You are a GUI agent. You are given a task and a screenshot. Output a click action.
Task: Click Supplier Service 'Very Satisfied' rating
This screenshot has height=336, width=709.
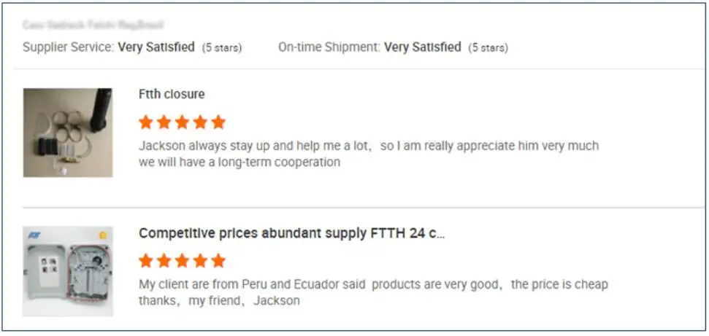(156, 47)
